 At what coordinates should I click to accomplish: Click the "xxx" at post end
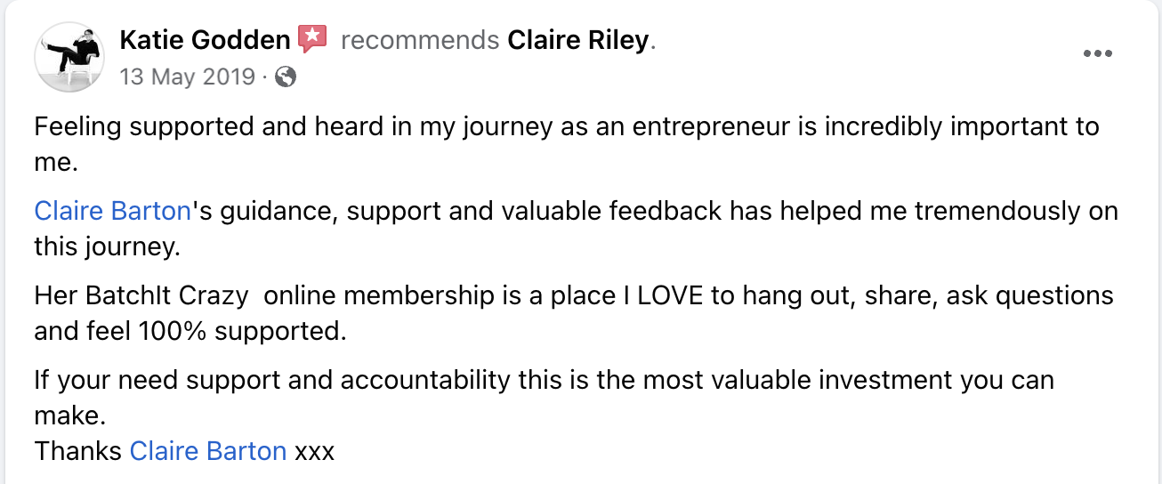tap(314, 451)
